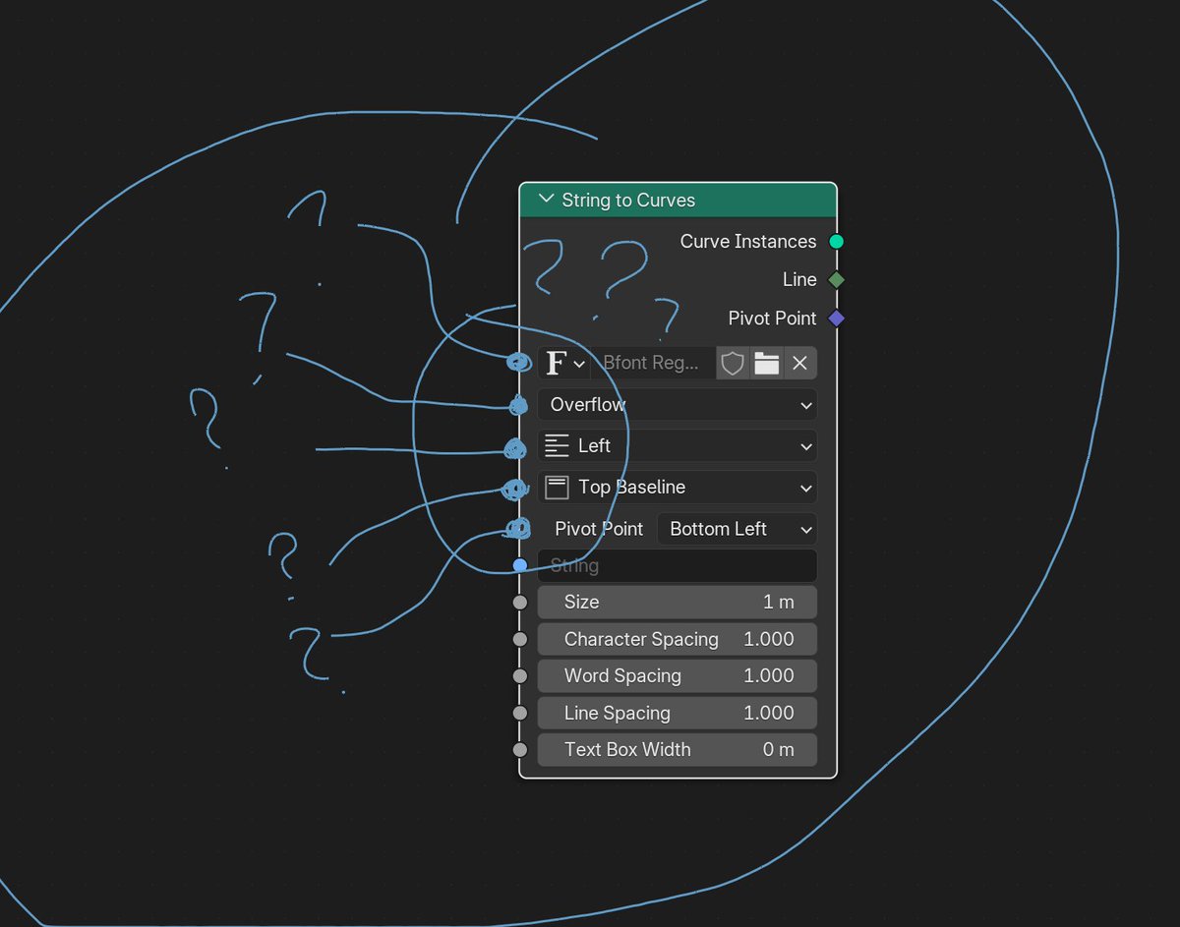Click the Size input socket

[x=520, y=603]
